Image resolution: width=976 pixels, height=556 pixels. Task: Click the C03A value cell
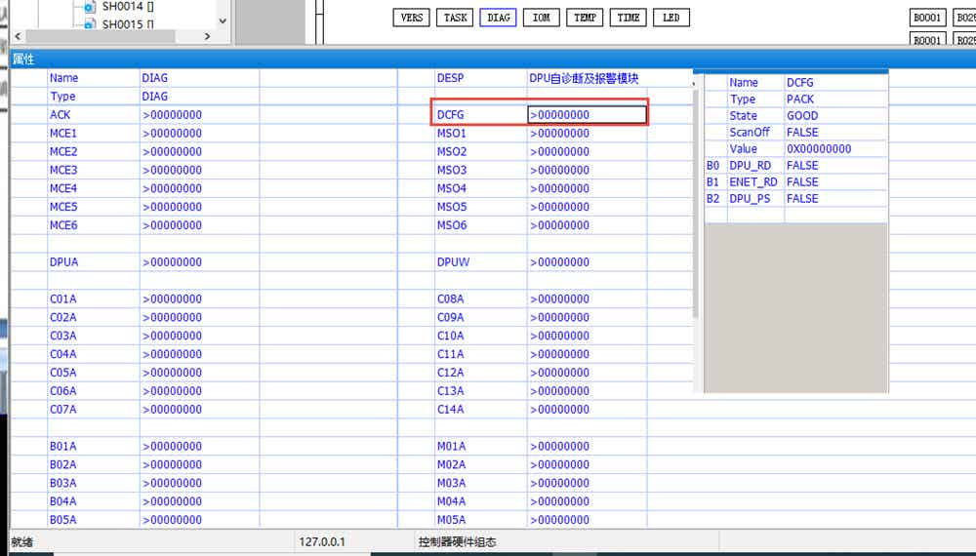199,336
